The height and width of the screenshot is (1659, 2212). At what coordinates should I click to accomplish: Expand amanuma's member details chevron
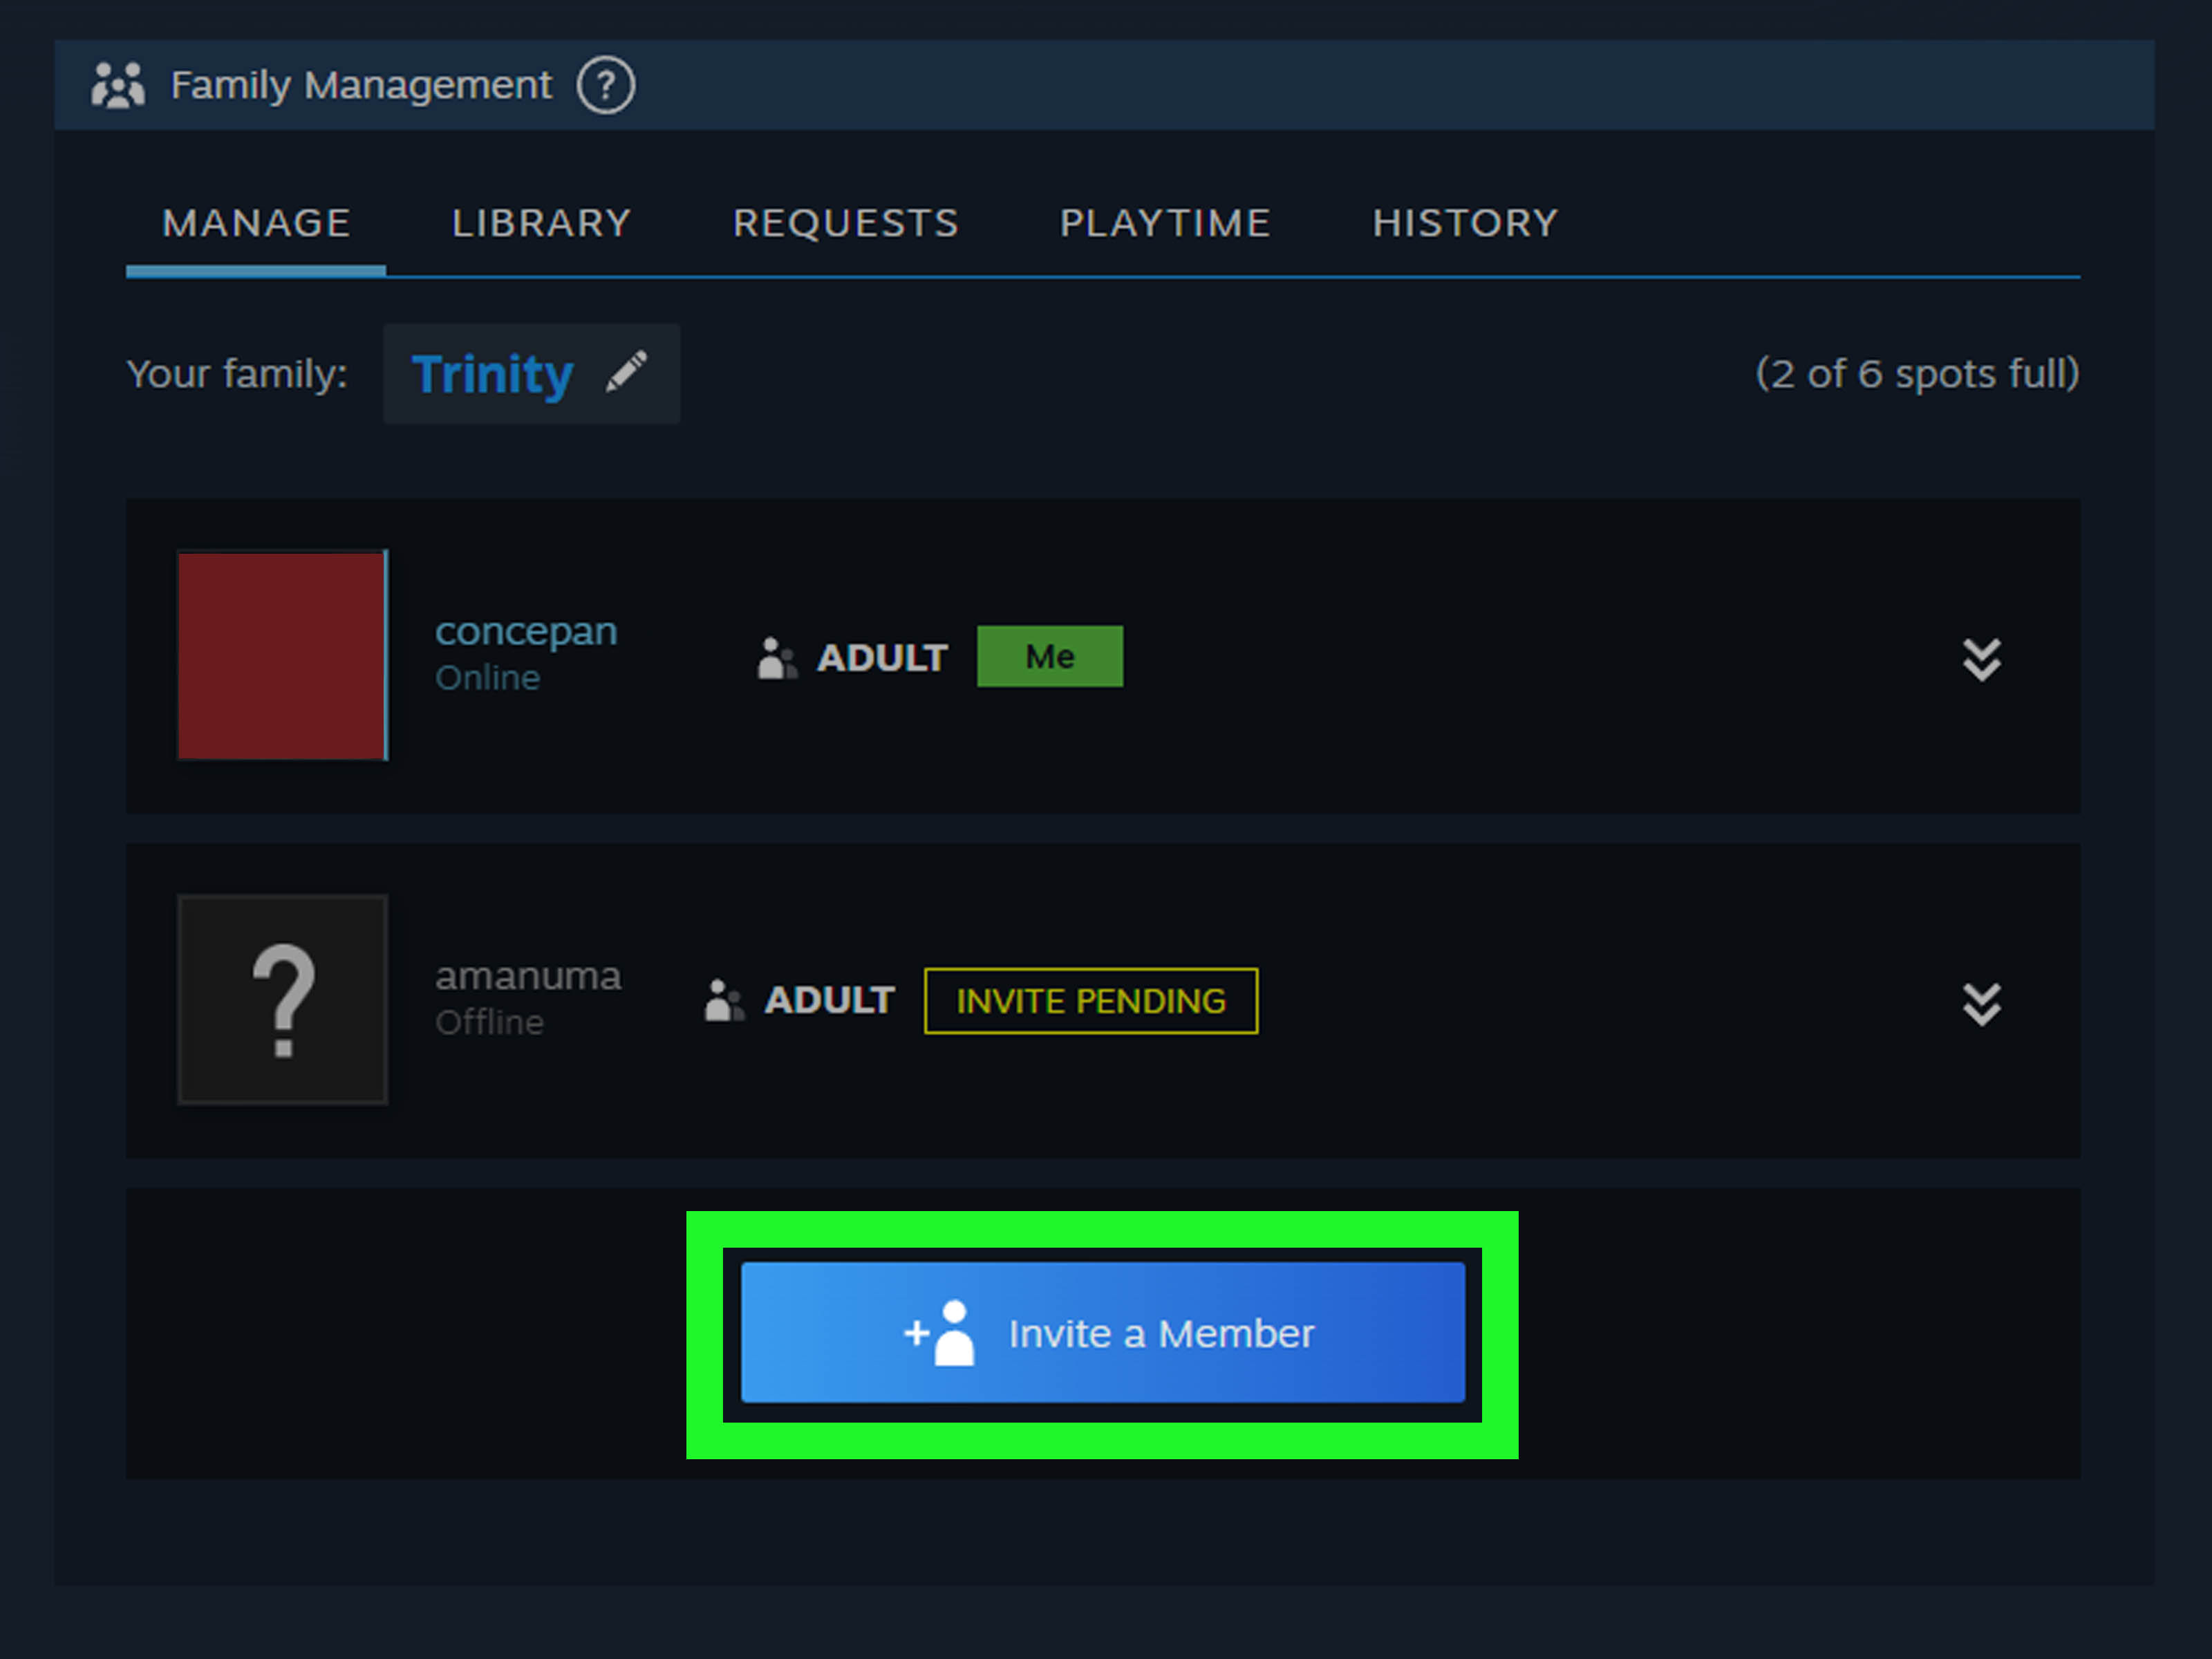coord(1981,1004)
